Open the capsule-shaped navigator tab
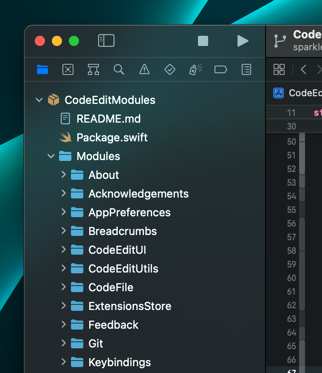 (x=220, y=69)
